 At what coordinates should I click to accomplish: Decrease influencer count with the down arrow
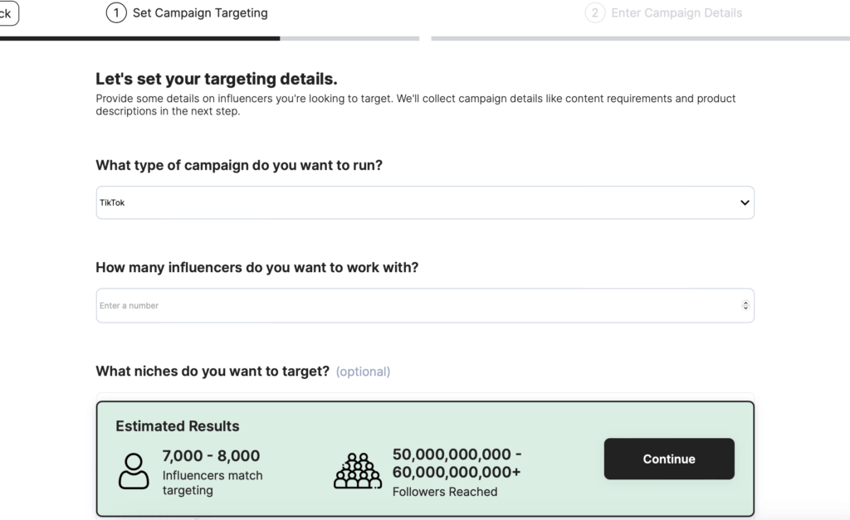(745, 308)
